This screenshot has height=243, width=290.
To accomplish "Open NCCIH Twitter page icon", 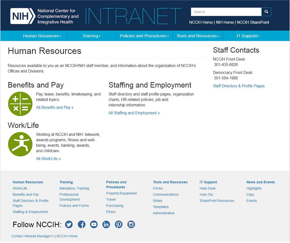I will click(69, 224).
